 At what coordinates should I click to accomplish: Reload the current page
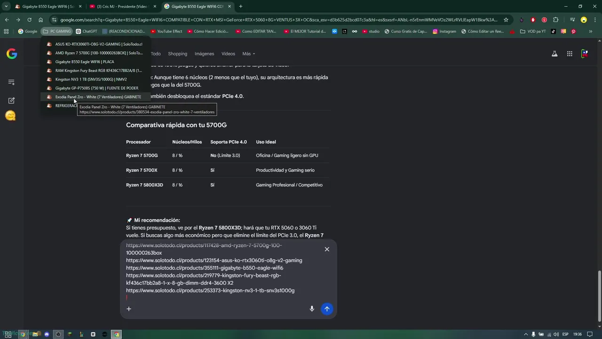29,20
